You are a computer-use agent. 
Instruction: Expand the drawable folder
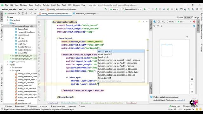click(x=10, y=67)
